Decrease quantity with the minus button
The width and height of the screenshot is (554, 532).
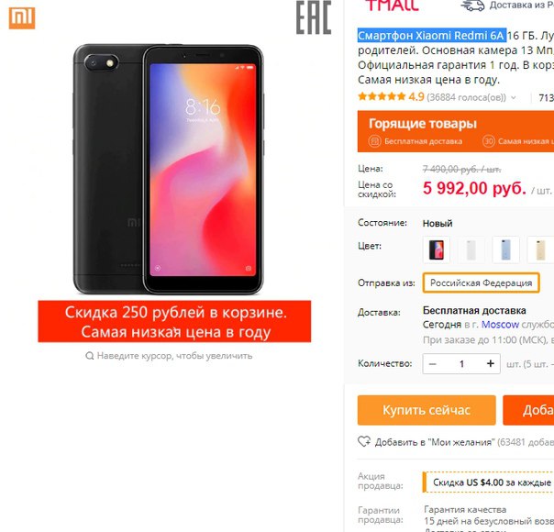432,363
